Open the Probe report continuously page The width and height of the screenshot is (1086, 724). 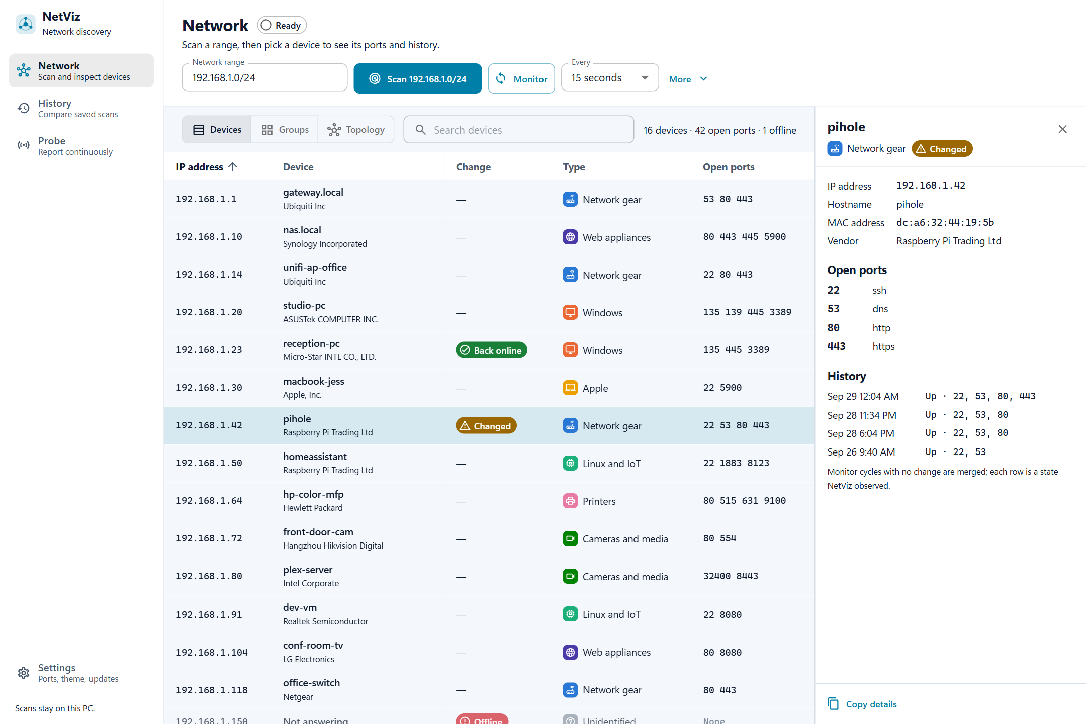click(x=81, y=146)
